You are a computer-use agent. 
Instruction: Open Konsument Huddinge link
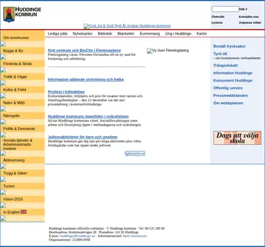coord(233,80)
